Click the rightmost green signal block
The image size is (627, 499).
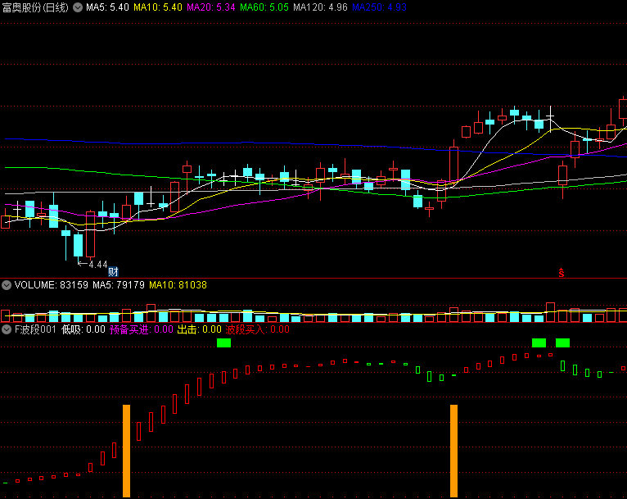[x=562, y=343]
